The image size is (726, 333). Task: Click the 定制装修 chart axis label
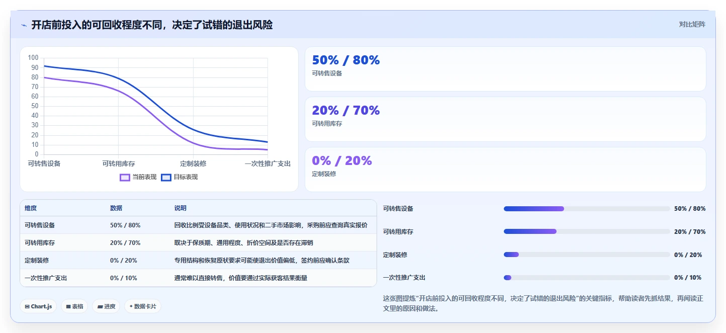[193, 163]
